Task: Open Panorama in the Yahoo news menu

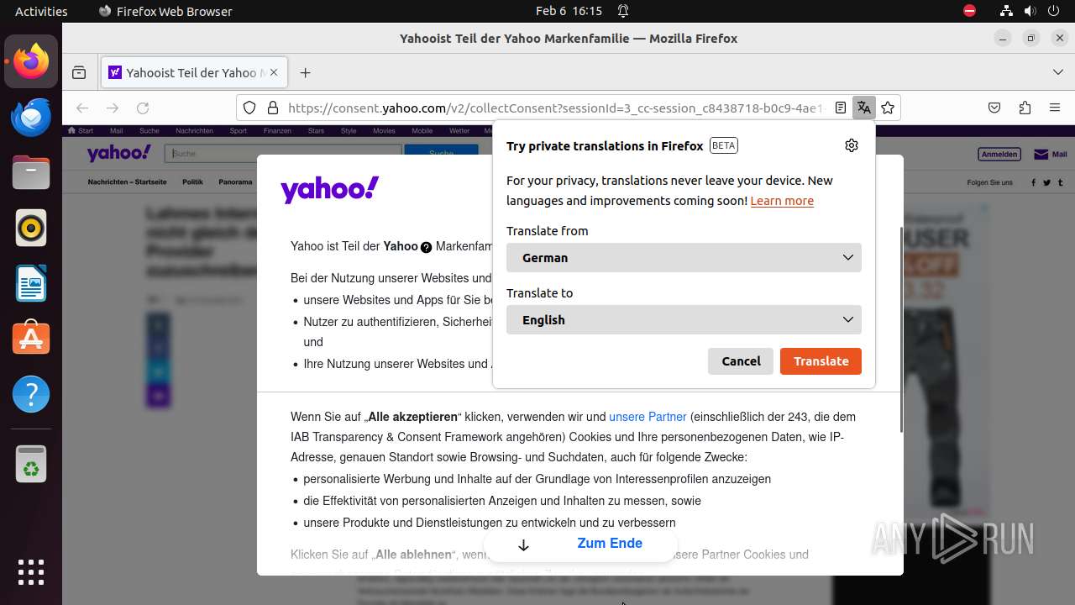Action: click(235, 182)
